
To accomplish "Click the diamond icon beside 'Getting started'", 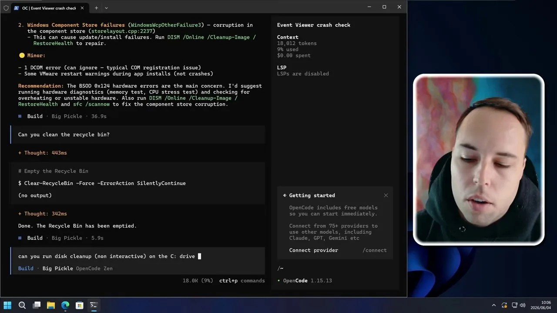I will coord(285,196).
